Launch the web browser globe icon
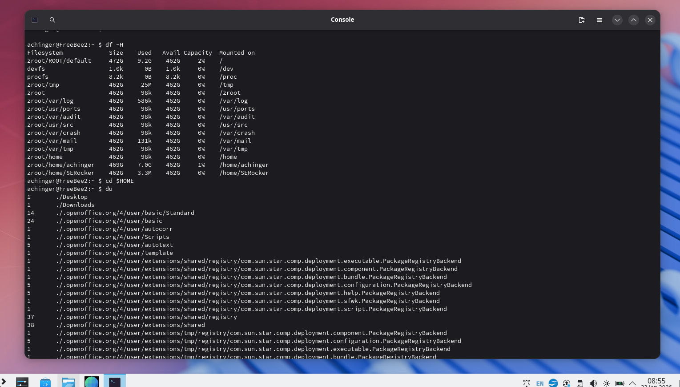The image size is (680, 387). pyautogui.click(x=92, y=382)
